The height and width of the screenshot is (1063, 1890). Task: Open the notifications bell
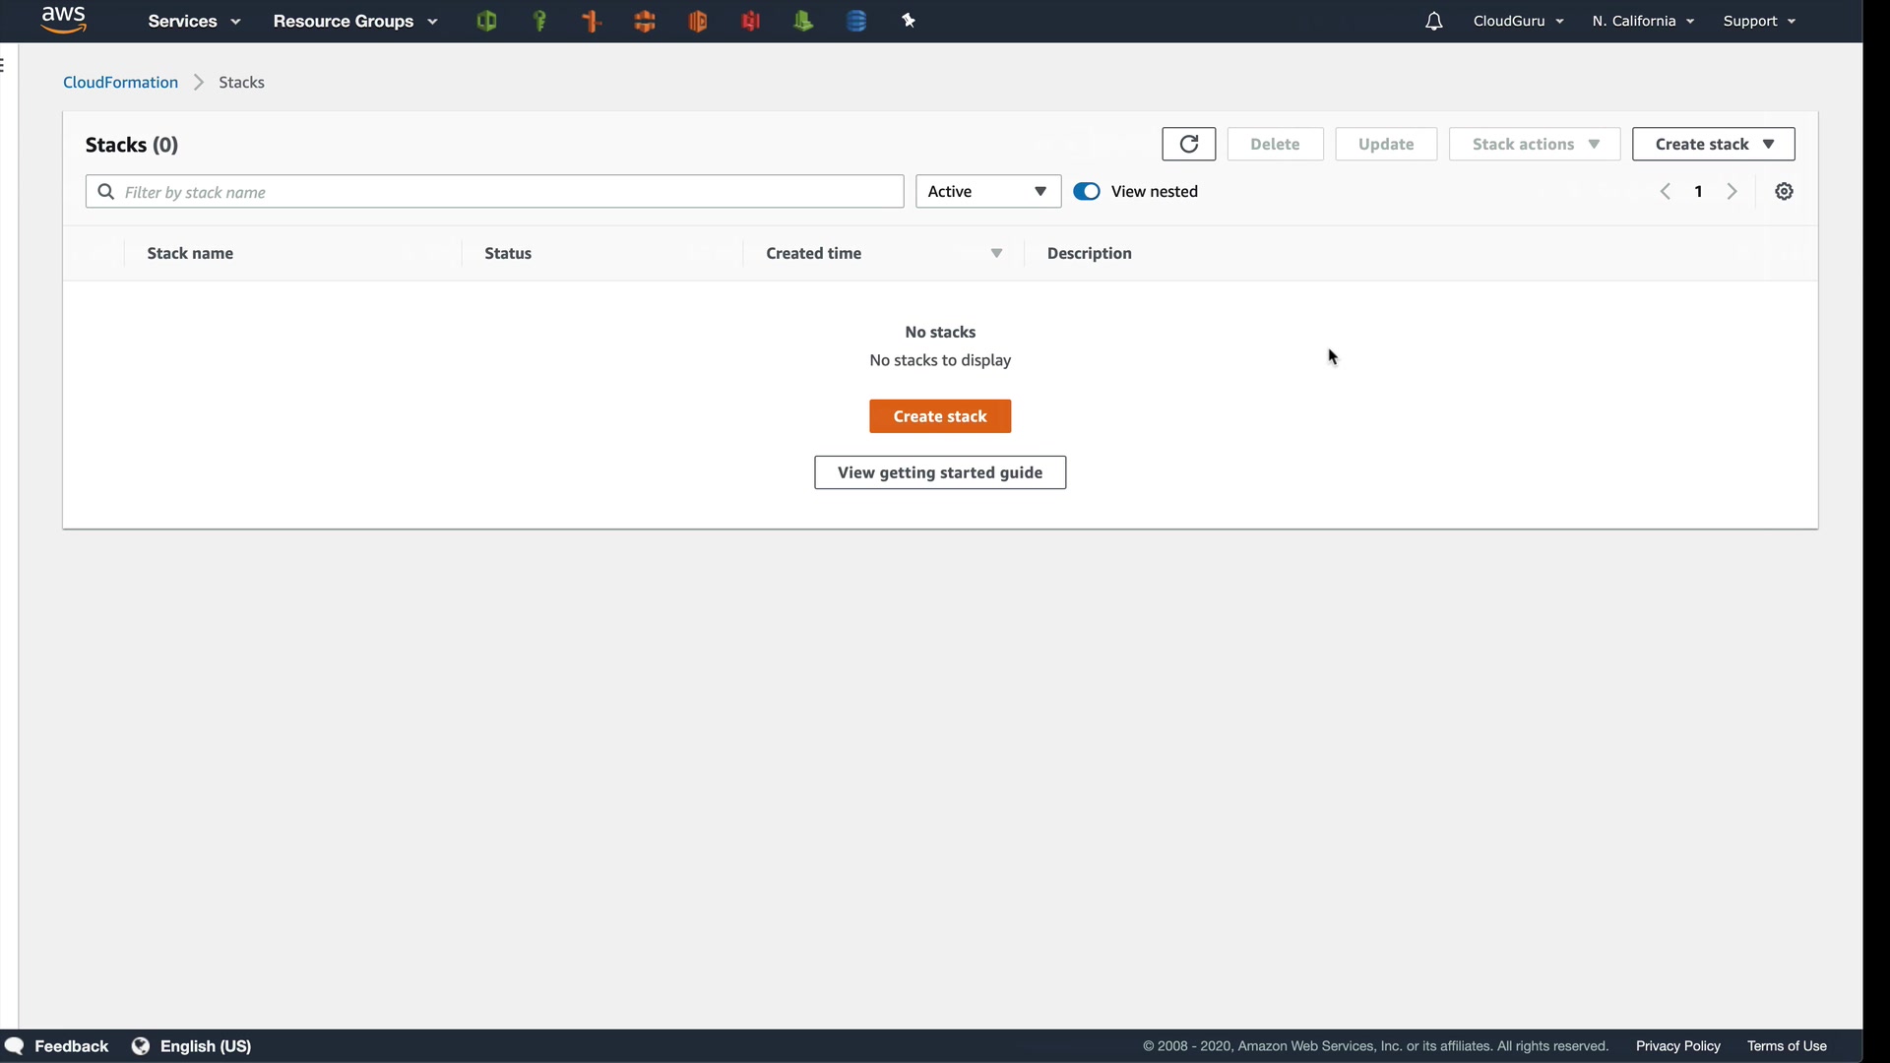1433,21
